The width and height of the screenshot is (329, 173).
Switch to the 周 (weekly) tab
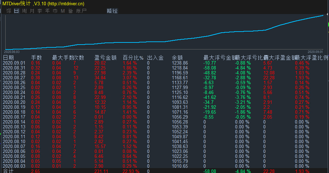[24, 11]
